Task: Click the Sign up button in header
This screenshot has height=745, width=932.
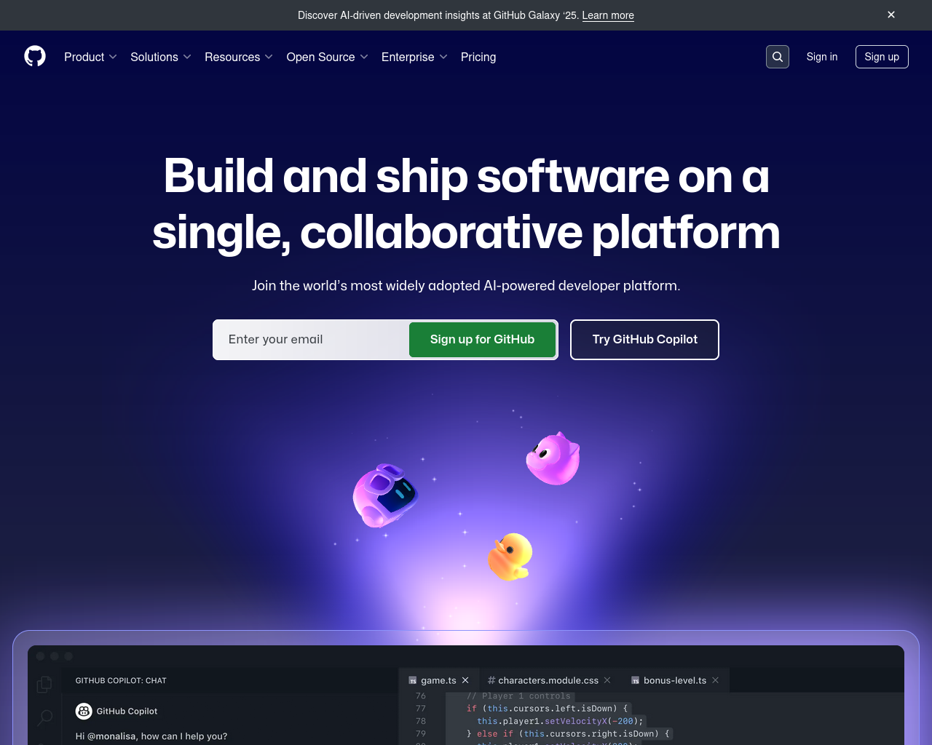Action: point(882,57)
